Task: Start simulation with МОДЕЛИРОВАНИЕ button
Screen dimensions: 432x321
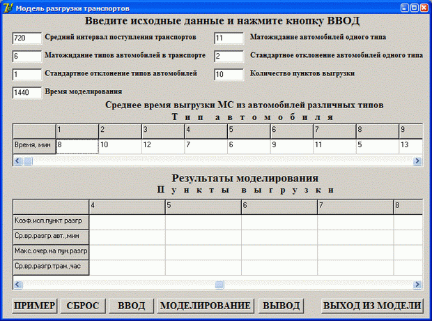Action: click(x=206, y=306)
